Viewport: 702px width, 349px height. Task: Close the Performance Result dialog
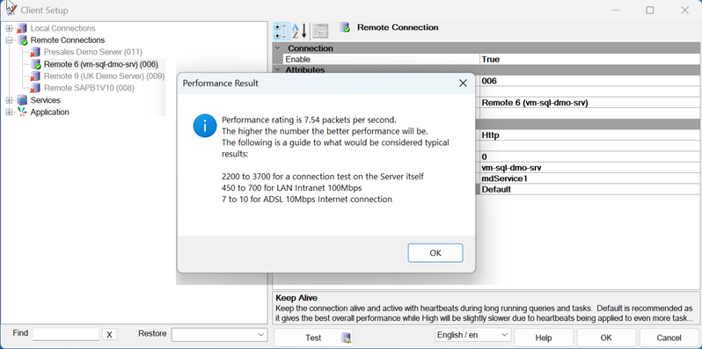pos(463,84)
